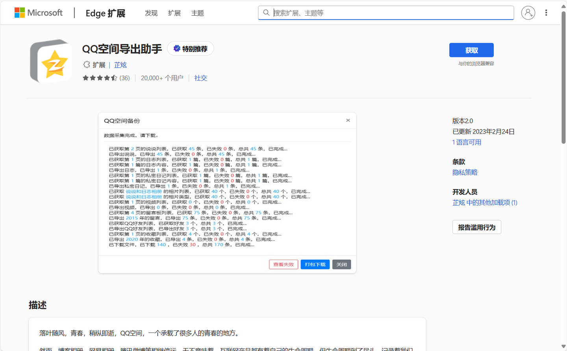Close the QQ空间备份 dialog screenshot with X
Image resolution: width=567 pixels, height=351 pixels.
348,120
